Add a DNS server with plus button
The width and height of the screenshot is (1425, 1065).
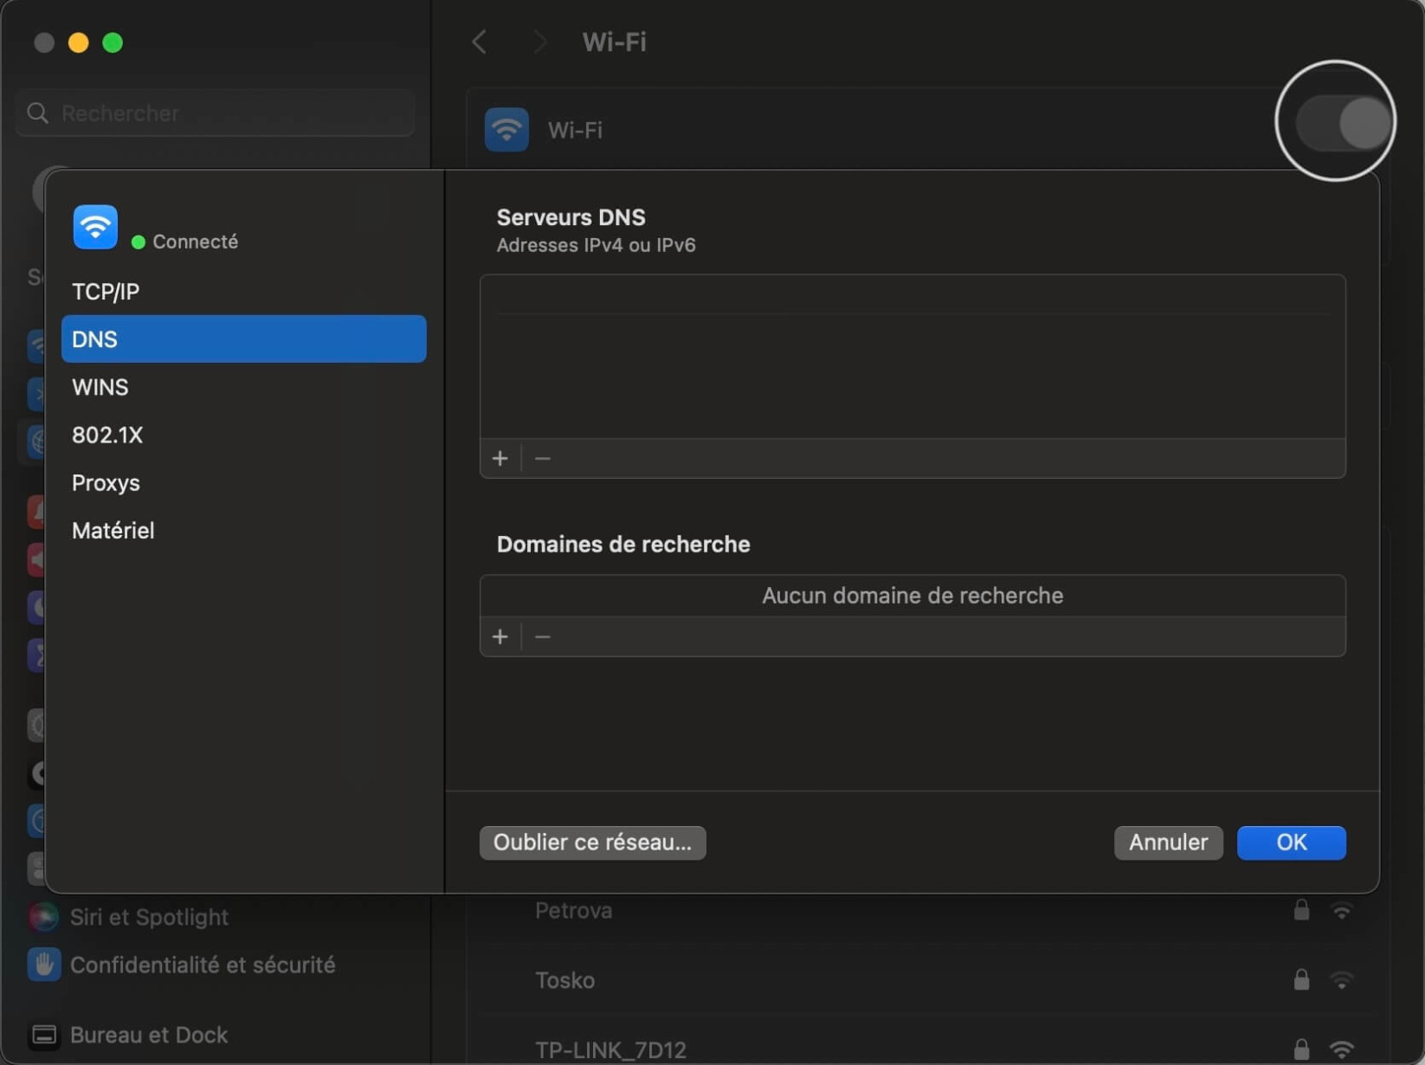coord(500,458)
